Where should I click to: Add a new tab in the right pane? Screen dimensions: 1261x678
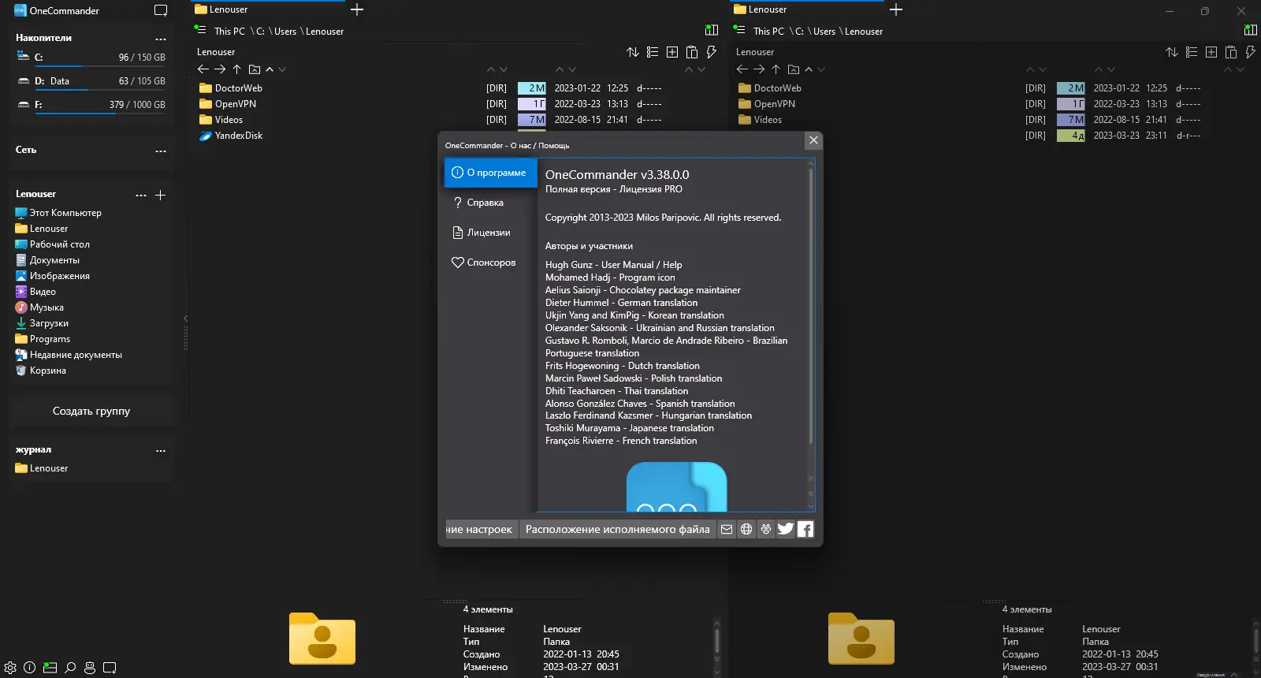tap(896, 9)
